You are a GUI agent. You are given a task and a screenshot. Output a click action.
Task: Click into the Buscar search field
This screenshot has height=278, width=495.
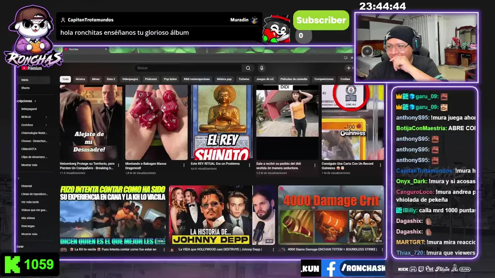189,68
